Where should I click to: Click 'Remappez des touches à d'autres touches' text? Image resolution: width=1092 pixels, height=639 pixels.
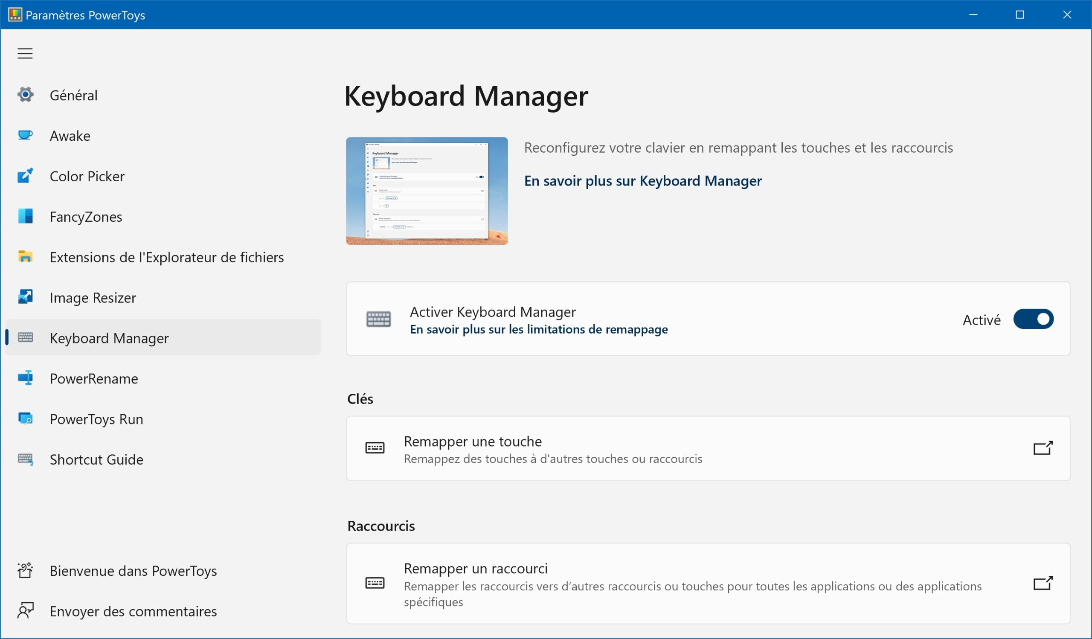pyautogui.click(x=553, y=459)
